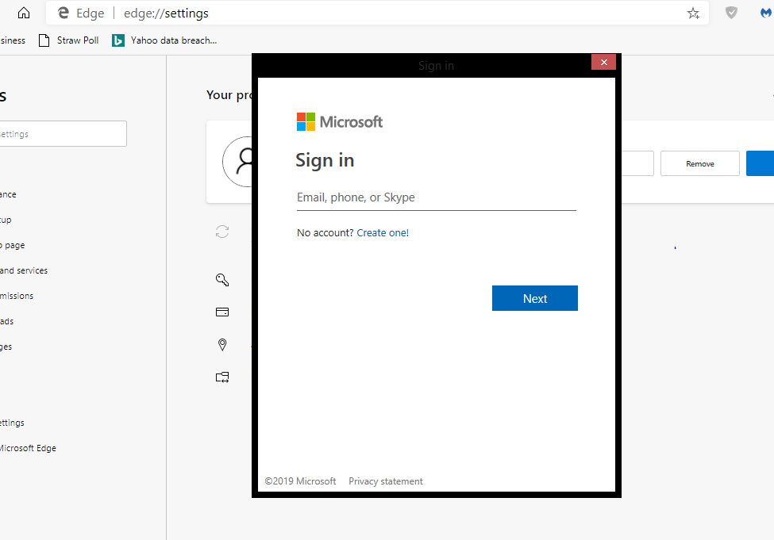
Task: Click the 'siness' bookmark in favorites bar
Action: (13, 40)
